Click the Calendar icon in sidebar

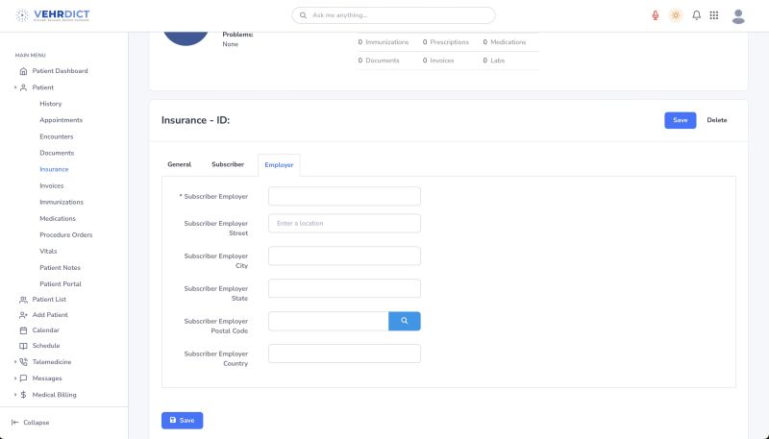pyautogui.click(x=23, y=330)
